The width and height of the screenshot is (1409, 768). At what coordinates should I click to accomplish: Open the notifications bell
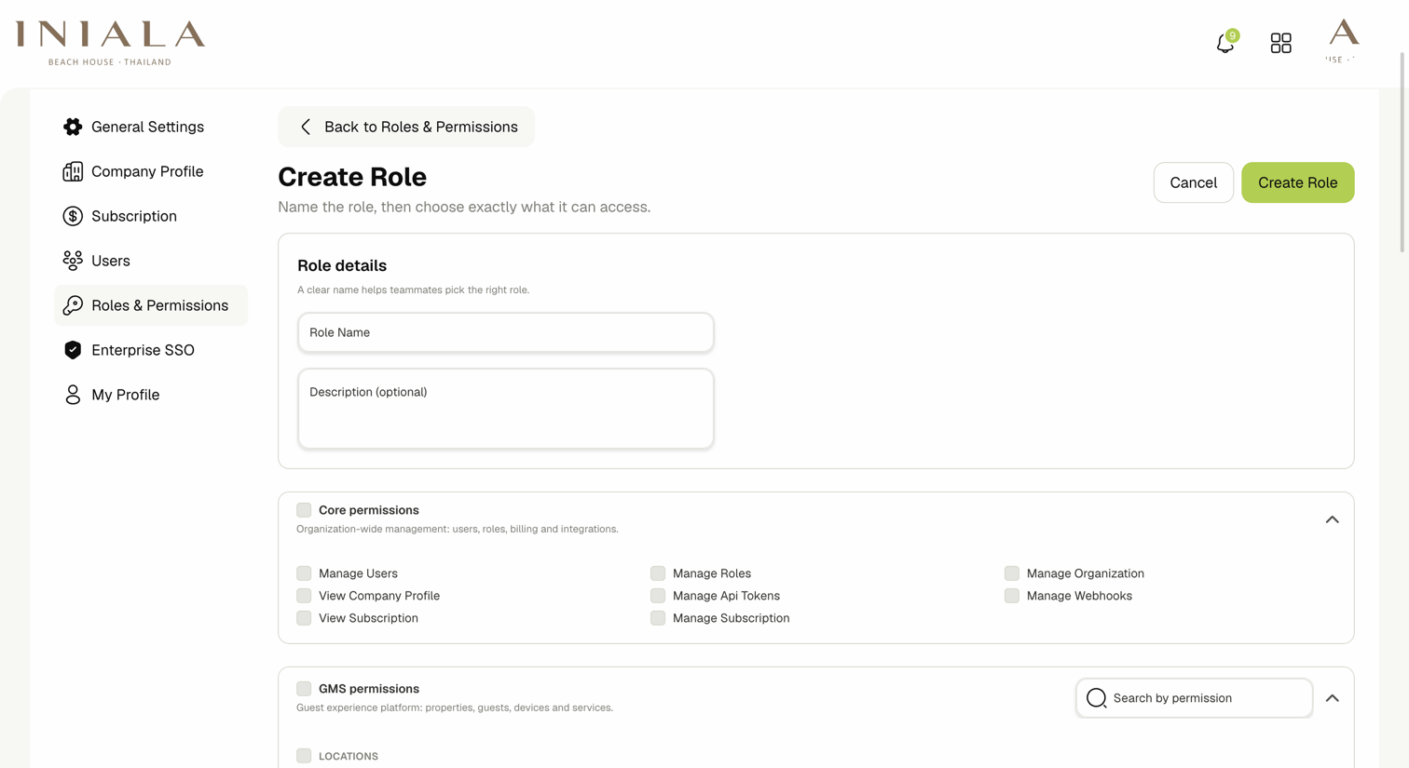(1225, 43)
